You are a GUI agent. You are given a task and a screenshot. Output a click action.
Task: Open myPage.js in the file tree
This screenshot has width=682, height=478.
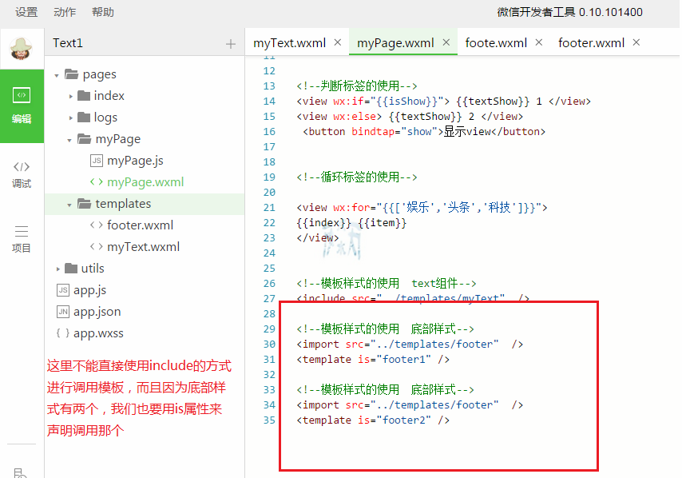coord(135,161)
